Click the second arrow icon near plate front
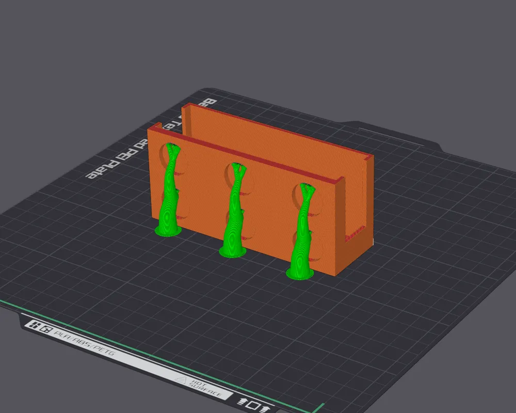Screen dimensions: 516x413 265,409
